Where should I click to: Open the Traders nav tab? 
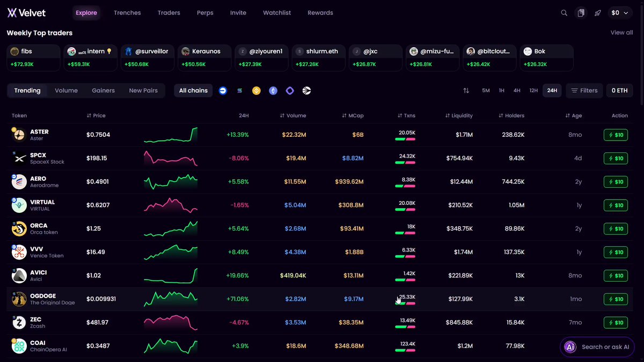[x=169, y=13]
